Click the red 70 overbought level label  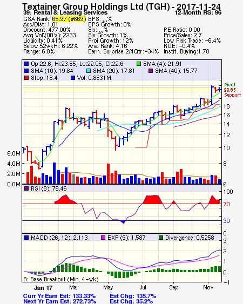pyautogui.click(x=226, y=204)
